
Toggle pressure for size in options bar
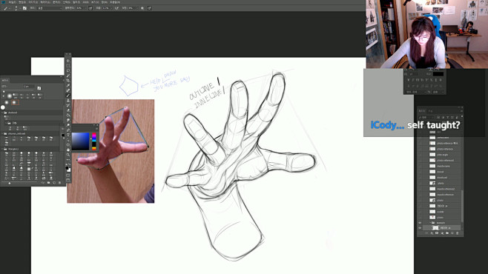point(149,8)
